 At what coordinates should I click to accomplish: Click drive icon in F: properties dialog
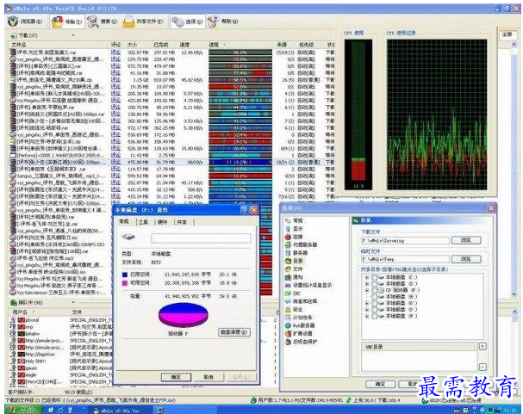[x=128, y=238]
